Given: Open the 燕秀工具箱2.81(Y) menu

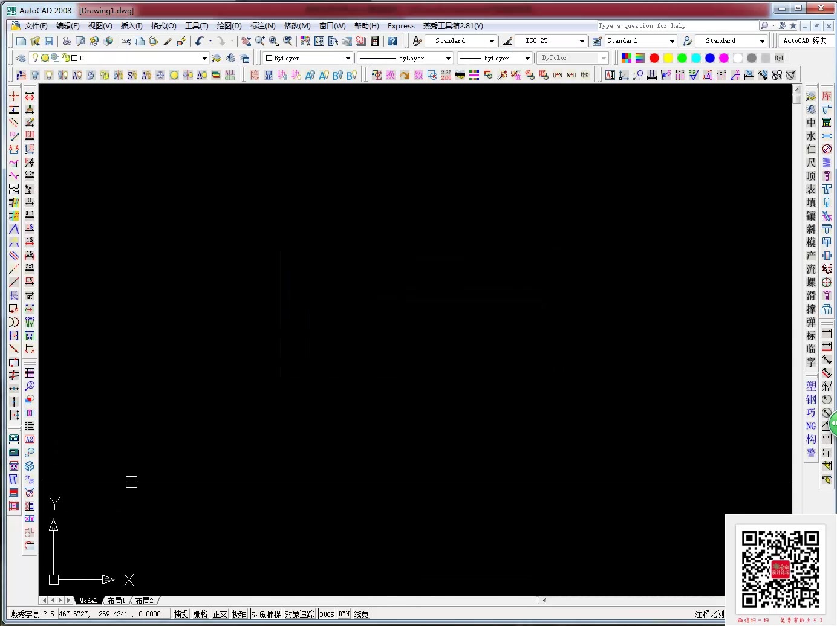Looking at the screenshot, I should [x=453, y=26].
